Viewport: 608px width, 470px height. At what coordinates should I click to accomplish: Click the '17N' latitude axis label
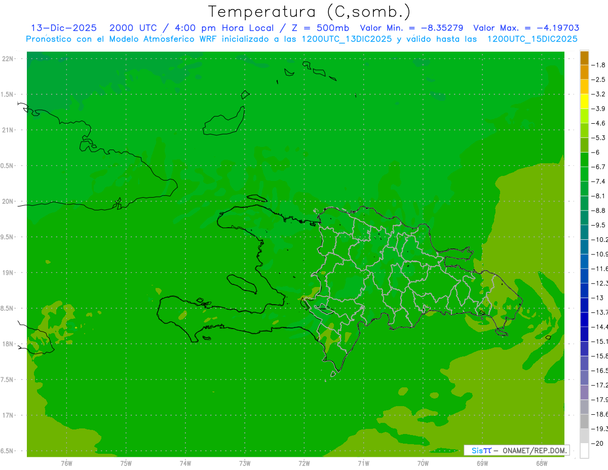[x=8, y=415]
